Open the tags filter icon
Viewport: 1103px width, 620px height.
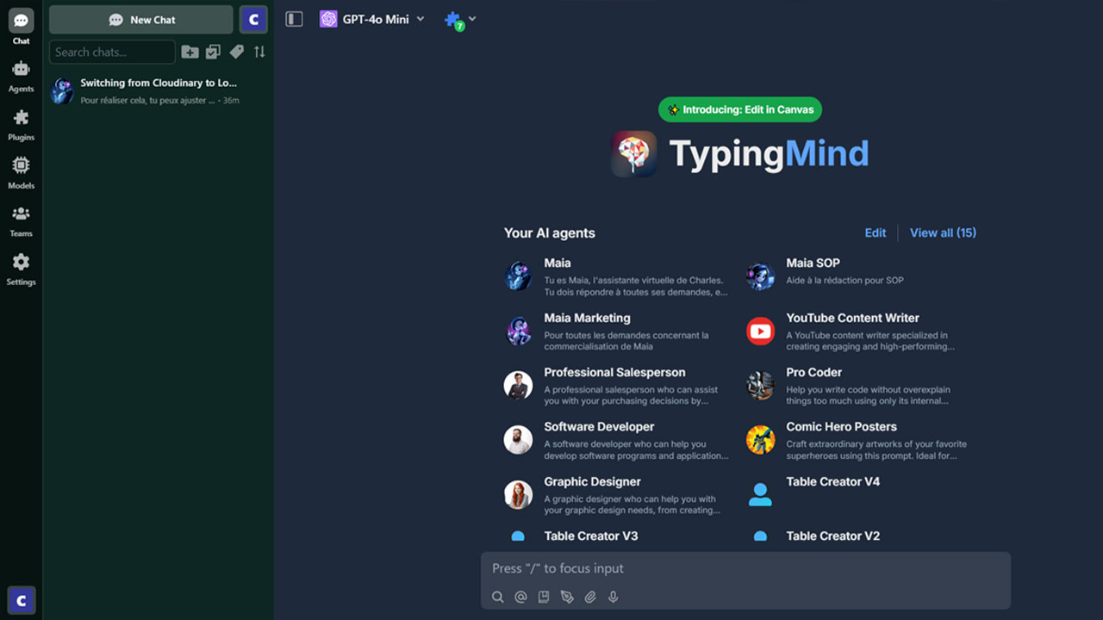[237, 52]
